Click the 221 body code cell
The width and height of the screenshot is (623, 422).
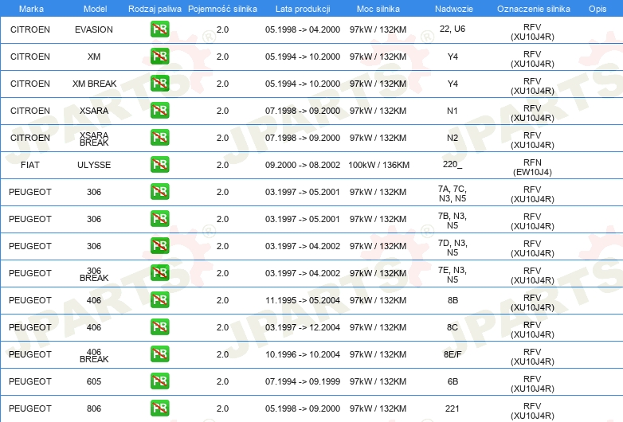point(453,408)
